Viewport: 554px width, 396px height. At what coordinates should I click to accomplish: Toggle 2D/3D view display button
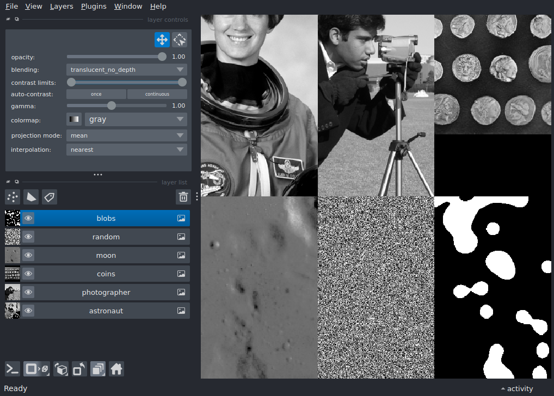pos(36,369)
